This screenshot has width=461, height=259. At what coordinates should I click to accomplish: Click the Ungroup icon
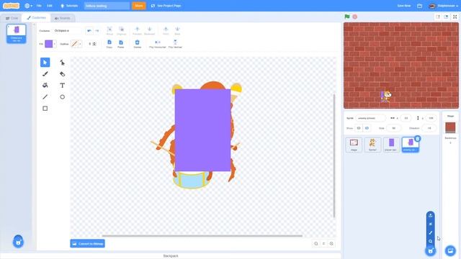[122, 30]
